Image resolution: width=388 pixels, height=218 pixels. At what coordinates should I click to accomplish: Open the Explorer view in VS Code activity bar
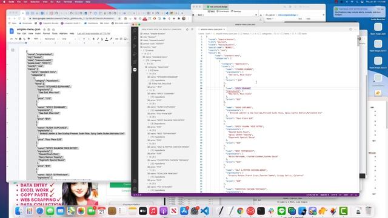click(x=135, y=30)
